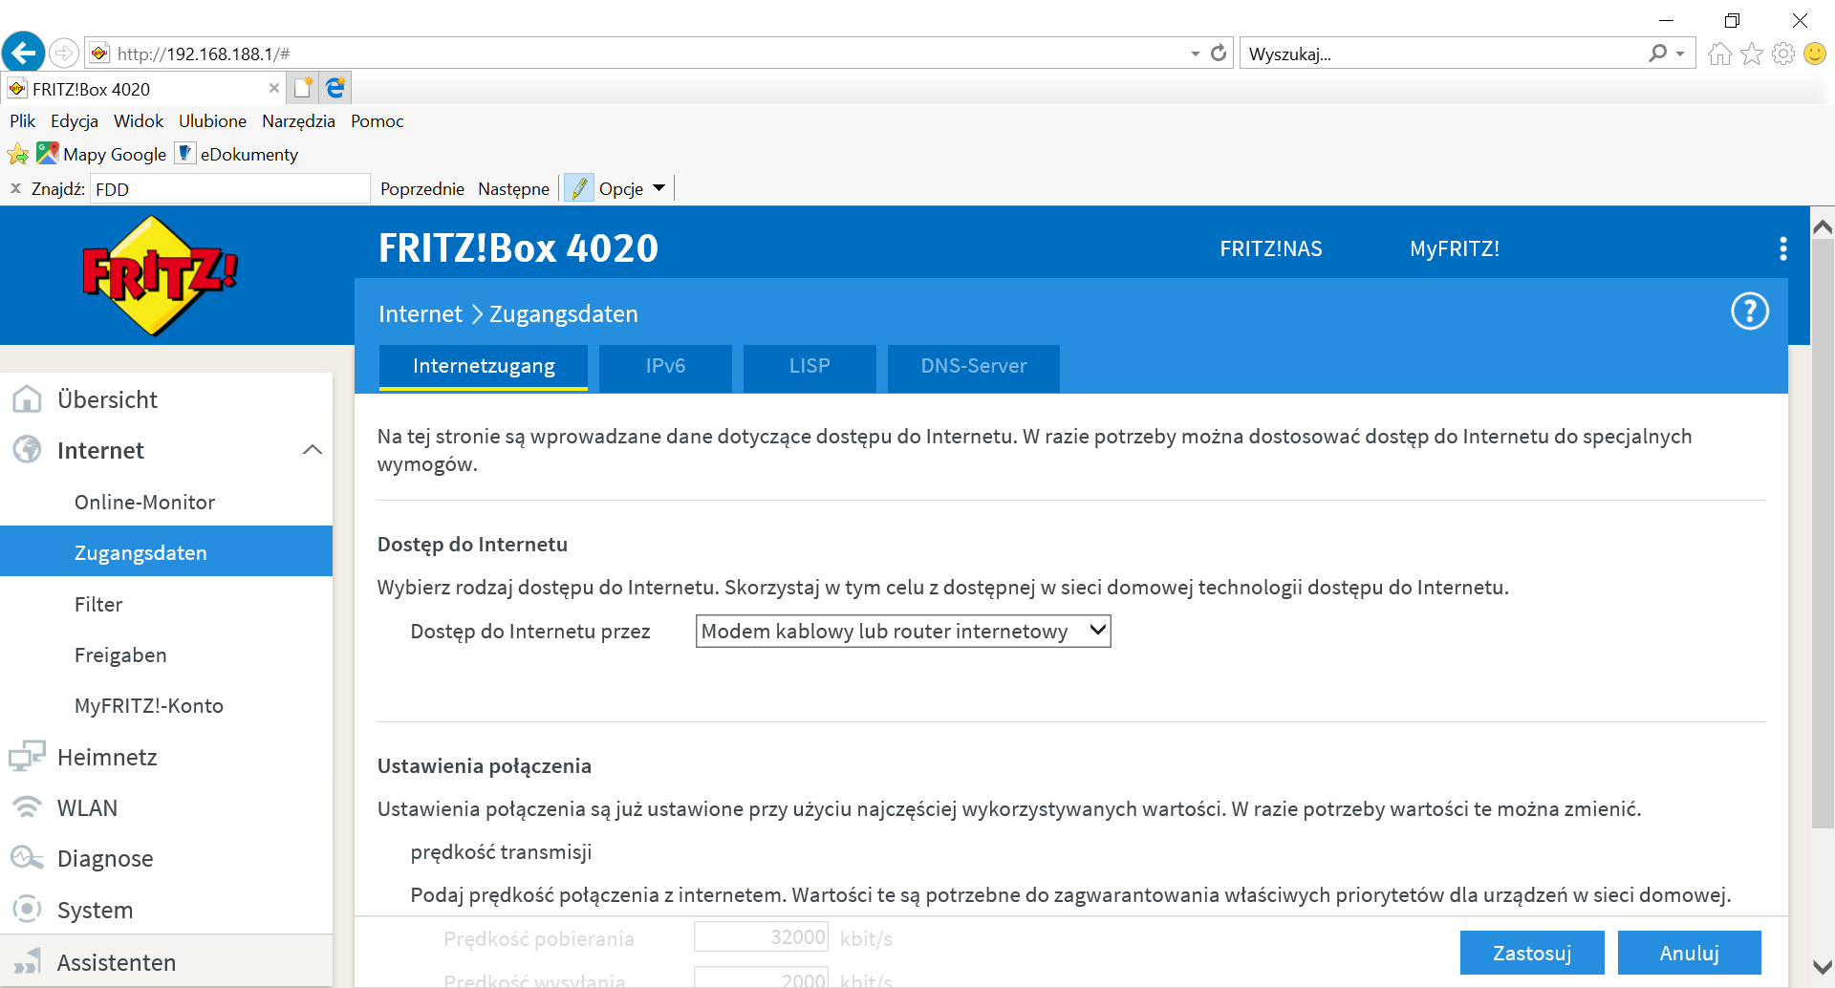Restore down the browser window
This screenshot has height=988, width=1835.
click(x=1732, y=20)
